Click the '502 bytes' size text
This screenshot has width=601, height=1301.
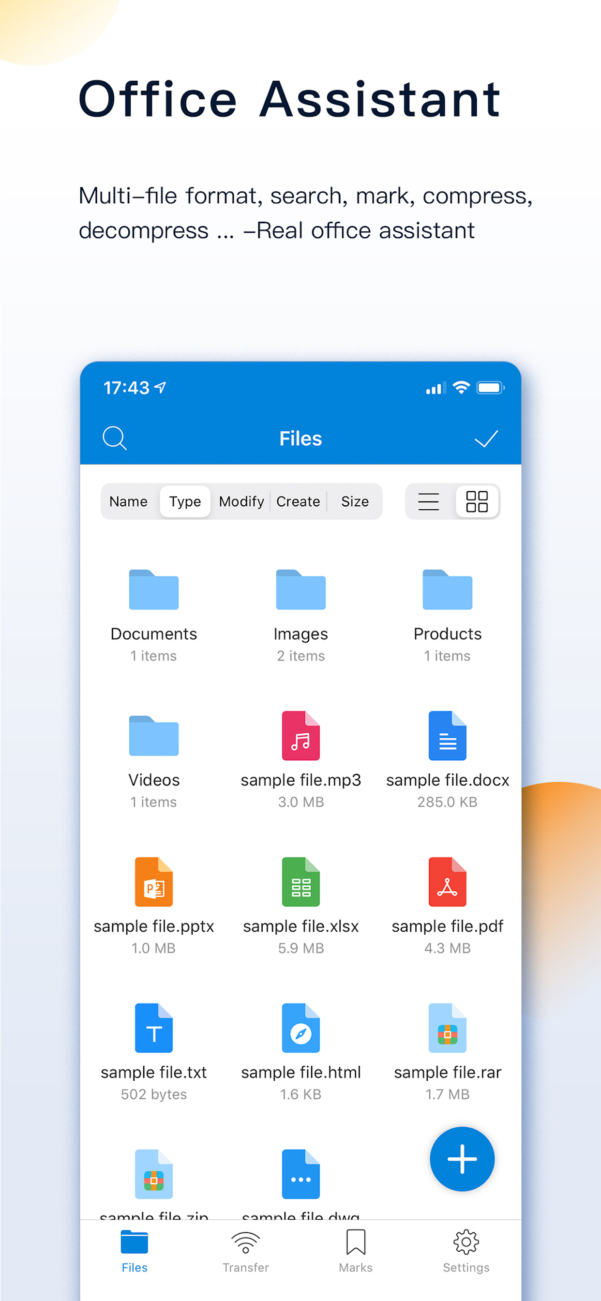tap(153, 1094)
